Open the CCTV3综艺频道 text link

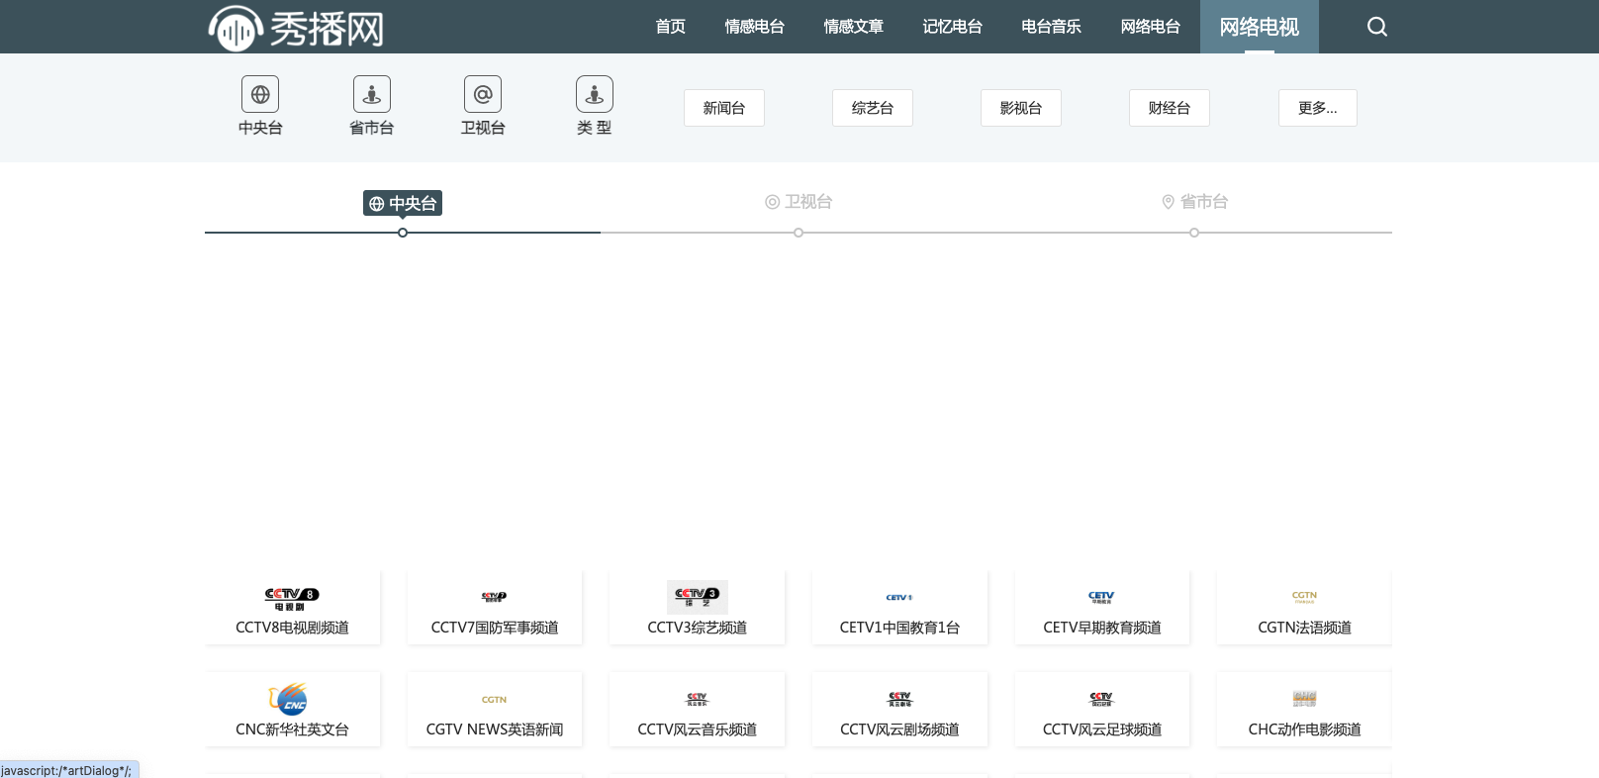click(x=698, y=628)
